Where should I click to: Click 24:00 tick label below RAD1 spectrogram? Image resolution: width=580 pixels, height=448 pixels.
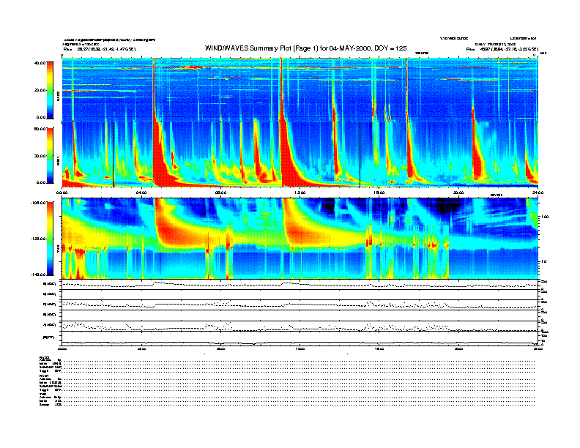tap(538, 193)
